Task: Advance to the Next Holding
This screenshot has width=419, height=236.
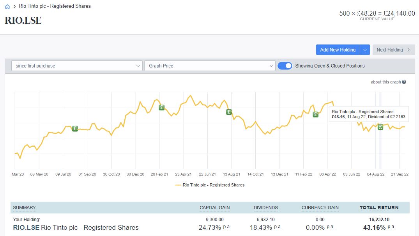Action: click(393, 50)
